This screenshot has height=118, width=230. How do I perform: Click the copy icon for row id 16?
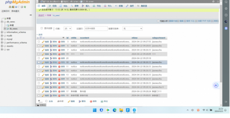pyautogui.click(x=51, y=87)
